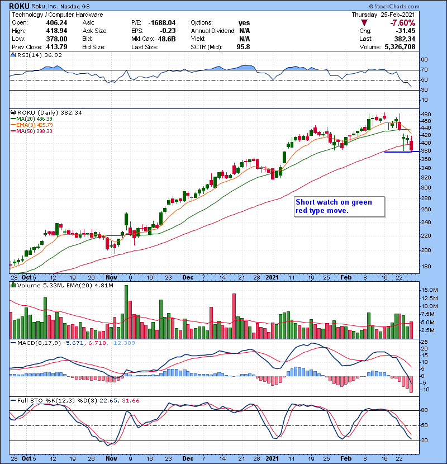The height and width of the screenshot is (464, 447).
Task: Click the date Thursday 25-Feb-2021
Action: click(x=383, y=15)
